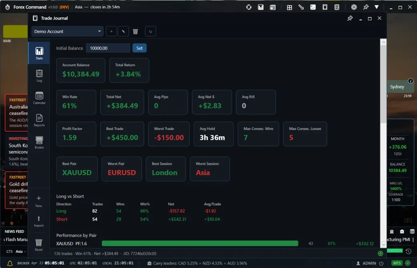The image size is (417, 268).
Task: Open the currency converter tool icon
Action: coord(249,7)
